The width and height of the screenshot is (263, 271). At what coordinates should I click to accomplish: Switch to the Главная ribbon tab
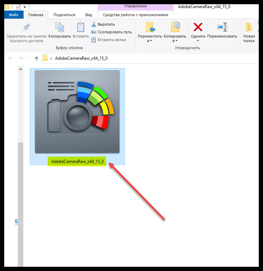click(36, 15)
